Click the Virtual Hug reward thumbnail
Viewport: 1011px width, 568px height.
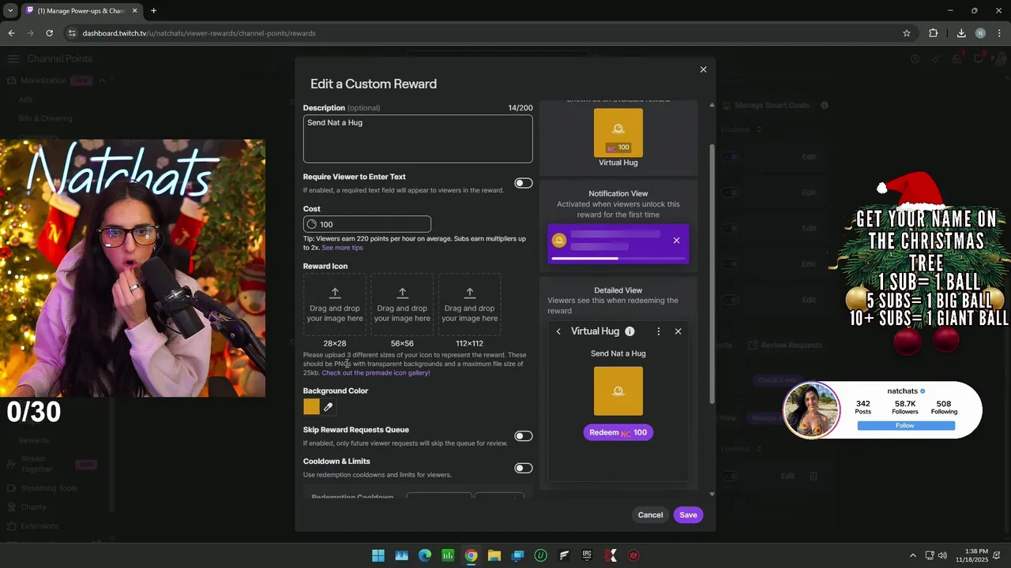(618, 133)
